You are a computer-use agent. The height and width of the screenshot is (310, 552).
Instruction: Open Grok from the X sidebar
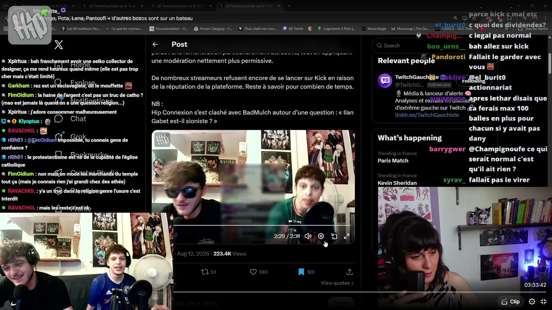click(x=71, y=137)
